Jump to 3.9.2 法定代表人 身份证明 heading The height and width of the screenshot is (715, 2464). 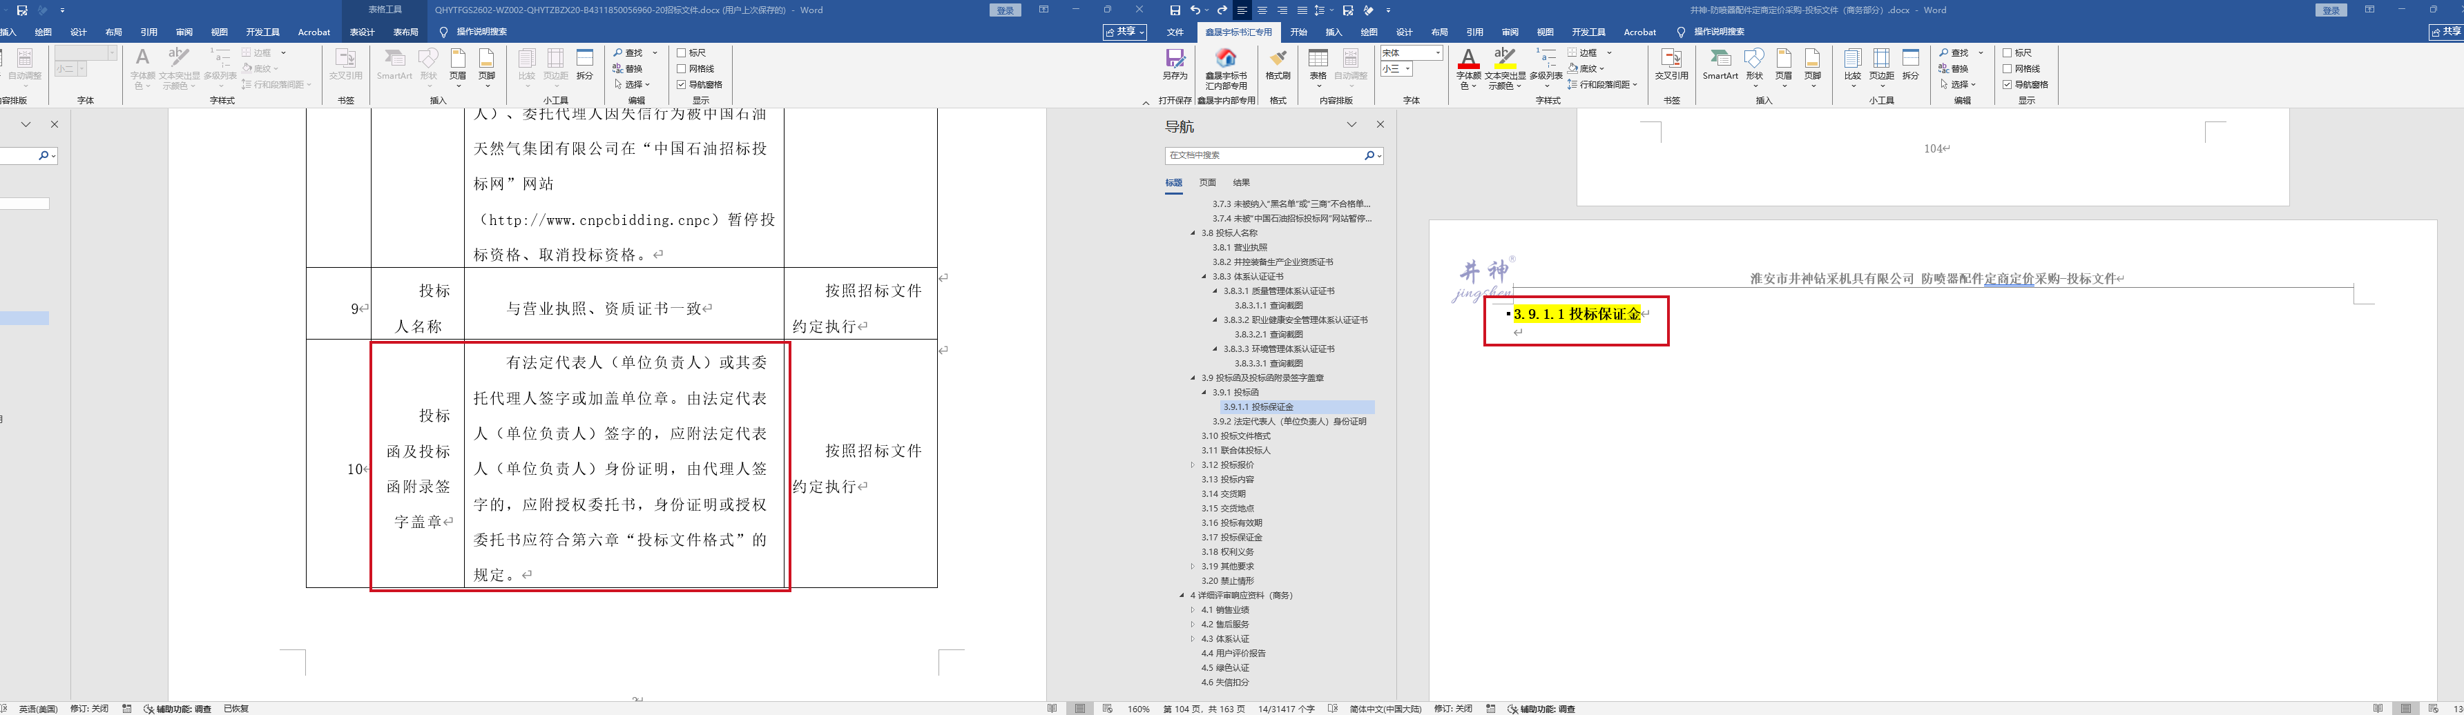(1289, 422)
